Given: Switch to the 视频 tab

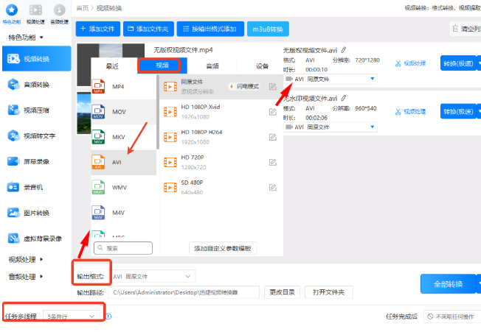Looking at the screenshot, I should coord(162,66).
